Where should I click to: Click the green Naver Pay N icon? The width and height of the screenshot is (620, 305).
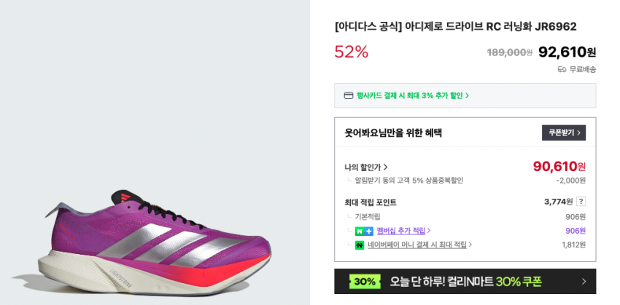tap(360, 245)
